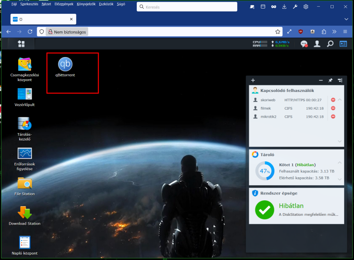Click the Kapcsolódó felhasználók widget title
The image size is (354, 260).
[x=287, y=91]
